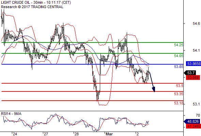Click the 24 date marker on time axis
Screen dimensions: 201x136
coord(15,134)
